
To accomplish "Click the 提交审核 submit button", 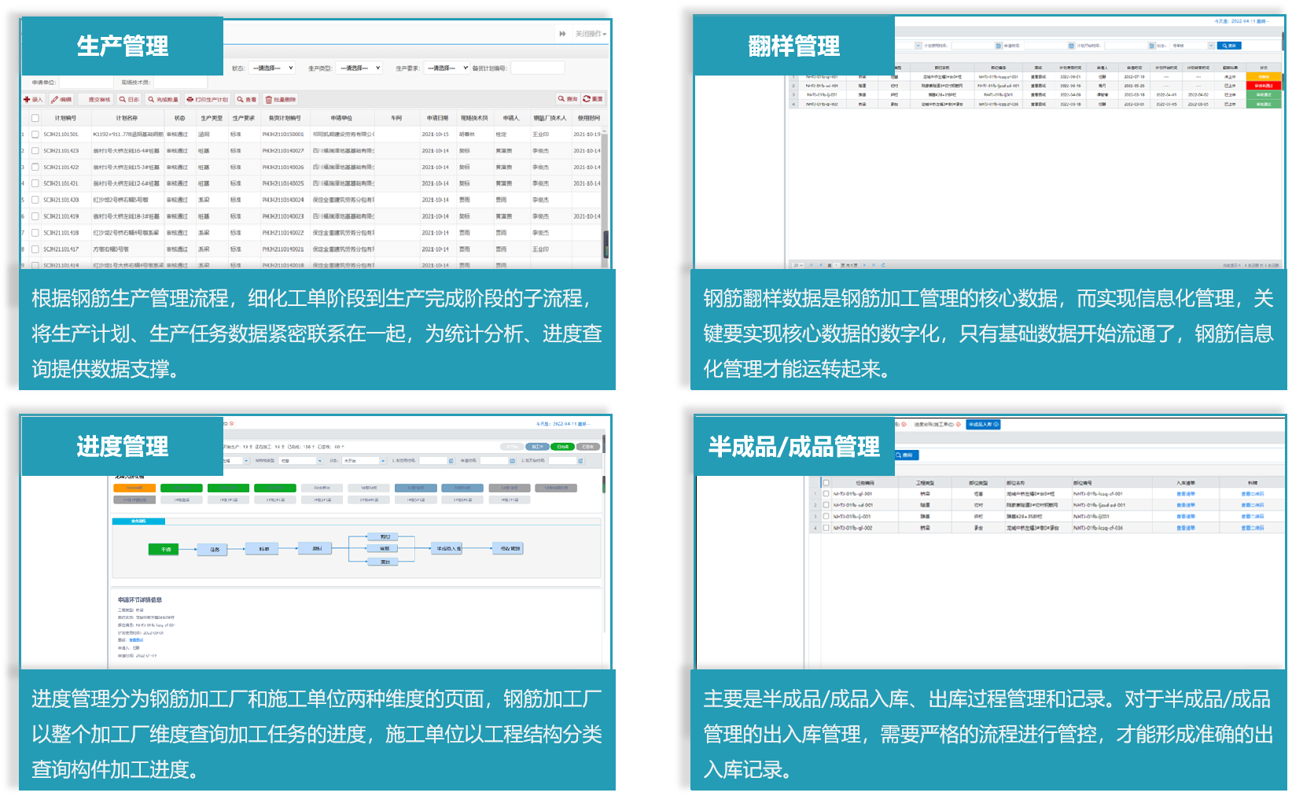I will (98, 100).
